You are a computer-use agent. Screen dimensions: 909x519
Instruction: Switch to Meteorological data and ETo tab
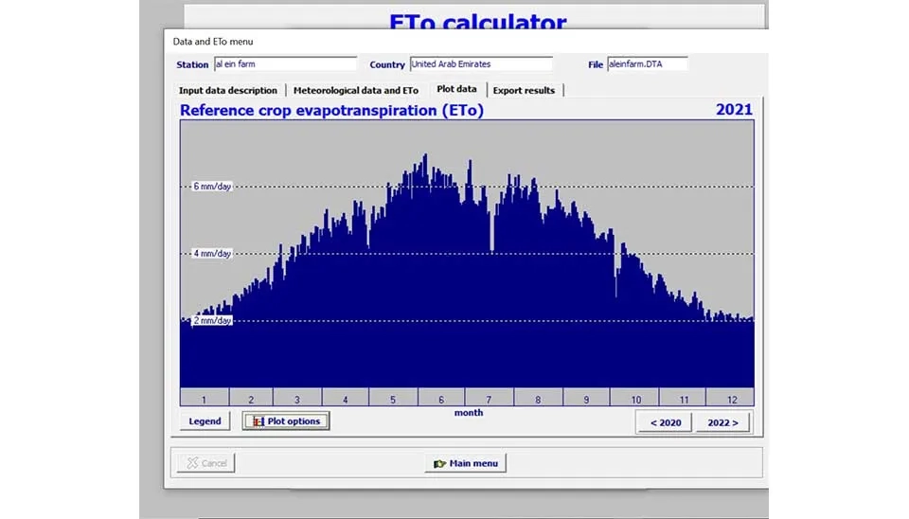pyautogui.click(x=356, y=90)
